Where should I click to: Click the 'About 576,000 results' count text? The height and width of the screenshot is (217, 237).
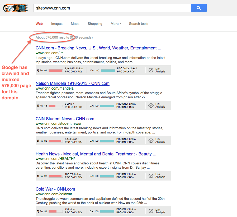click(x=52, y=37)
